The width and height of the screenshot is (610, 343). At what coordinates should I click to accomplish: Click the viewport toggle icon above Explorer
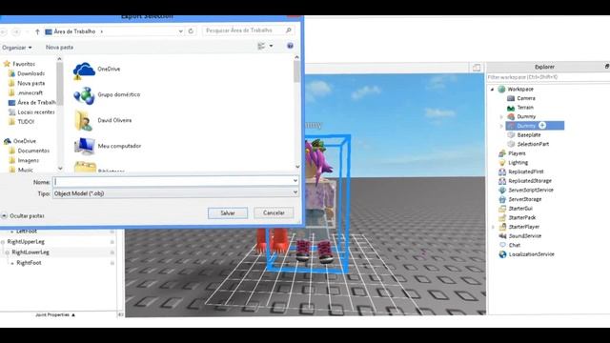477,68
